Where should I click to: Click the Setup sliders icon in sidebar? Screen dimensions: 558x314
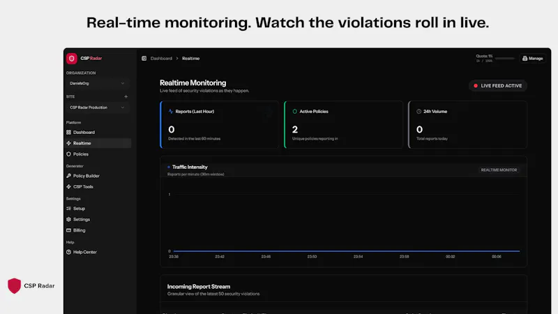68,209
